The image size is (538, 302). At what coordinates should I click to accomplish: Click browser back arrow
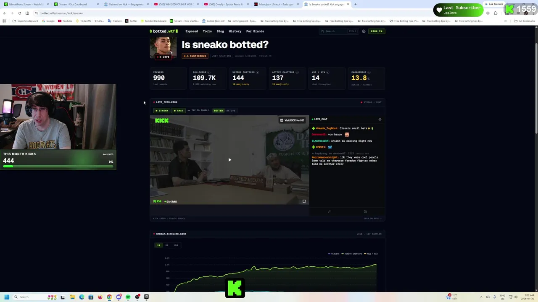[5, 13]
